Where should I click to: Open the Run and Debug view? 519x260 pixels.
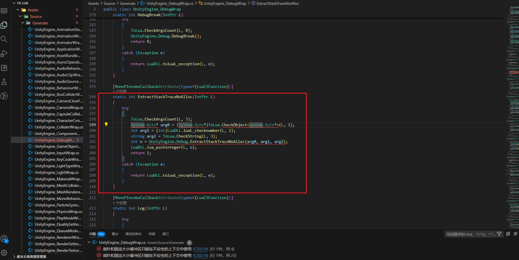(x=4, y=53)
